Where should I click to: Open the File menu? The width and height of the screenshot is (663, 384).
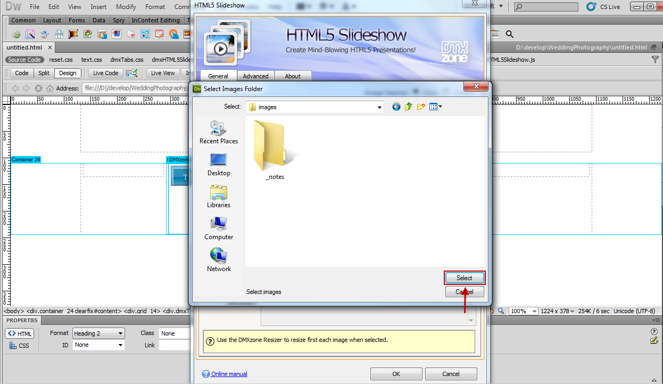pos(35,7)
